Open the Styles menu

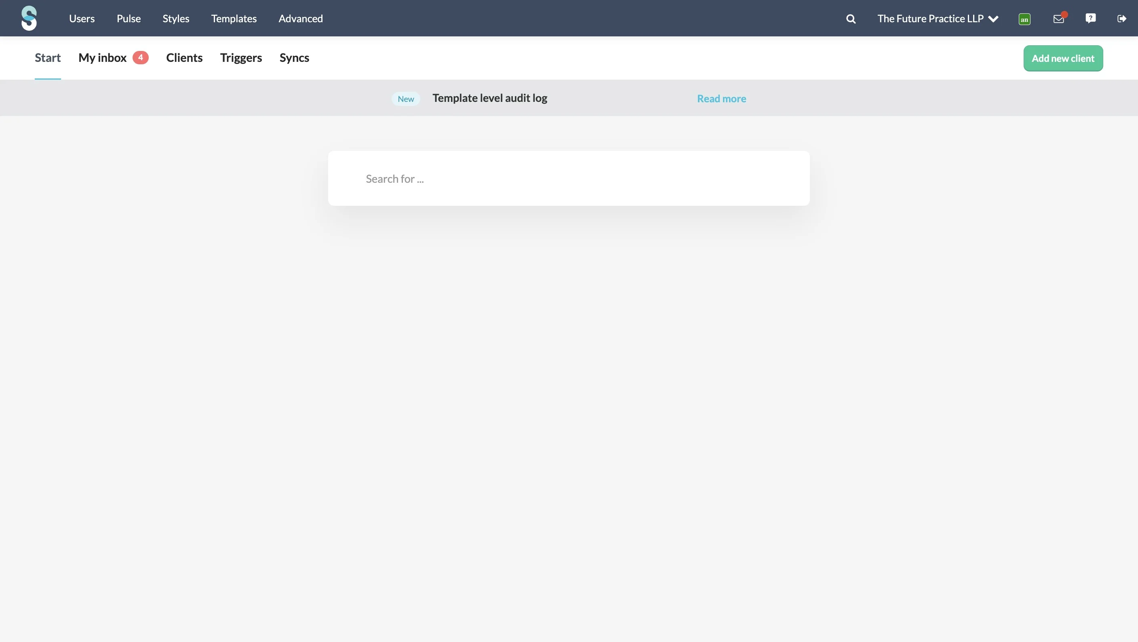tap(176, 19)
